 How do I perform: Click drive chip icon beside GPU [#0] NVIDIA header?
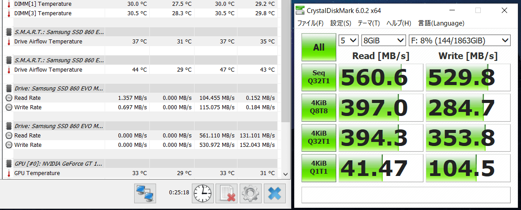[x=9, y=164]
